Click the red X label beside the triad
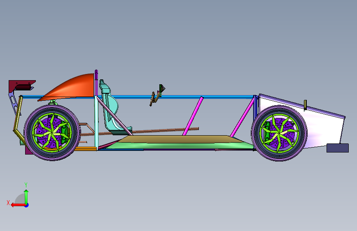Image resolution: width=357 pixels, height=231 pixels. [8, 203]
